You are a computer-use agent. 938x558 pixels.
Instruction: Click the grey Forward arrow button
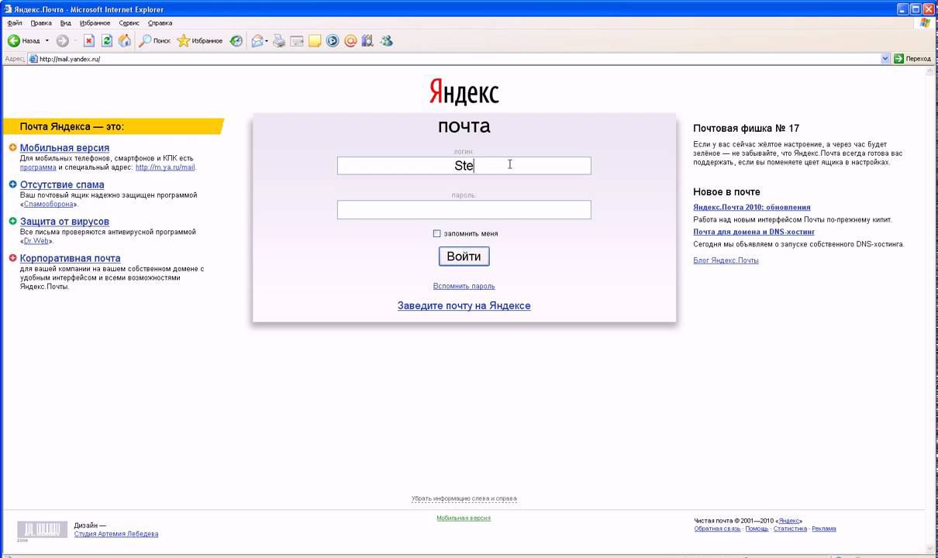[x=62, y=41]
